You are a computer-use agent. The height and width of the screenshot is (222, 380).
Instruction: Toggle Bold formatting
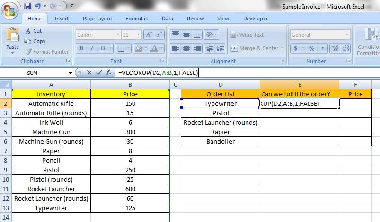coord(81,48)
